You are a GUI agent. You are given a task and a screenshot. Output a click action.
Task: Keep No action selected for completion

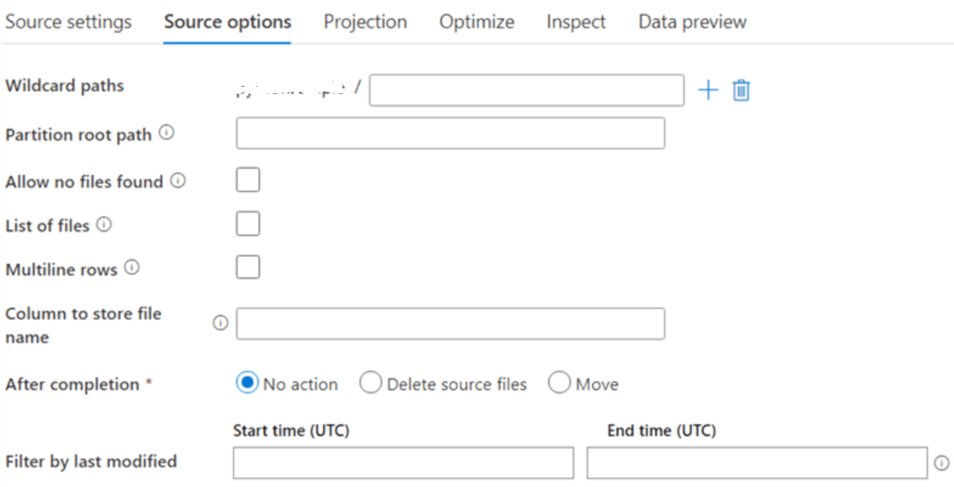(249, 383)
